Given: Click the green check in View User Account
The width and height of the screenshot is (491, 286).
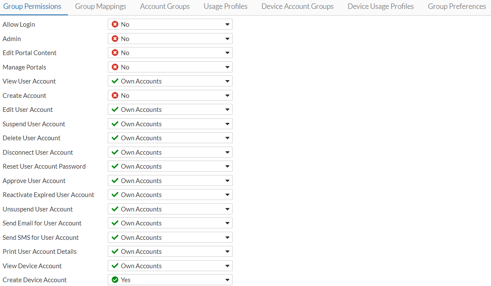Looking at the screenshot, I should point(116,81).
